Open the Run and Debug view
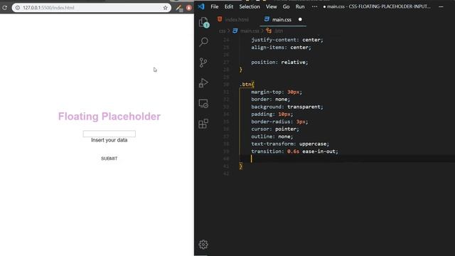455x256 pixels. coord(203,83)
